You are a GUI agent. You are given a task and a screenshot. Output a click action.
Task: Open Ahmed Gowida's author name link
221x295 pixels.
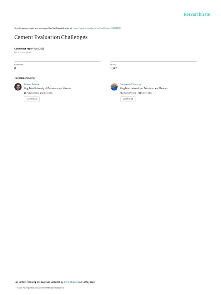coord(32,84)
